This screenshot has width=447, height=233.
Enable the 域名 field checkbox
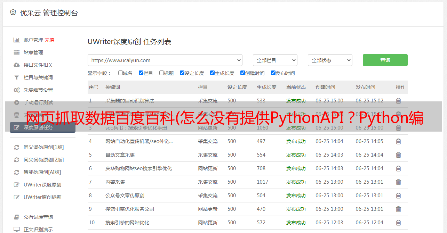pyautogui.click(x=120, y=73)
